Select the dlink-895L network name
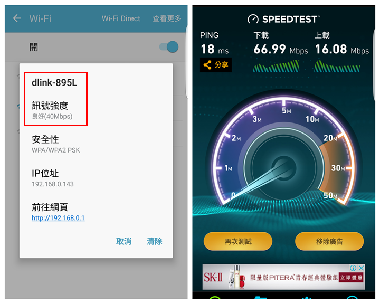Screen dimensions: 380x304 pyautogui.click(x=54, y=83)
